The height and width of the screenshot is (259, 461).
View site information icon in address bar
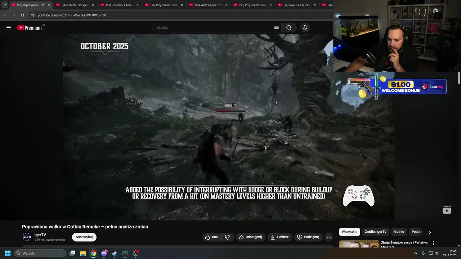click(x=33, y=15)
